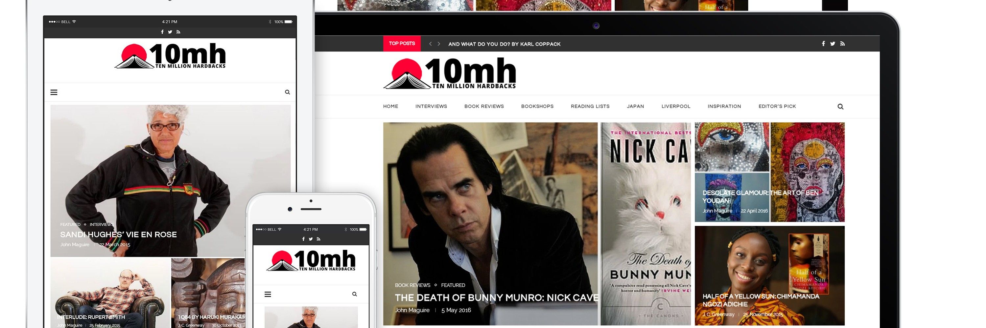986x328 pixels.
Task: Click the date 25 November 2015
Action: coord(763,314)
